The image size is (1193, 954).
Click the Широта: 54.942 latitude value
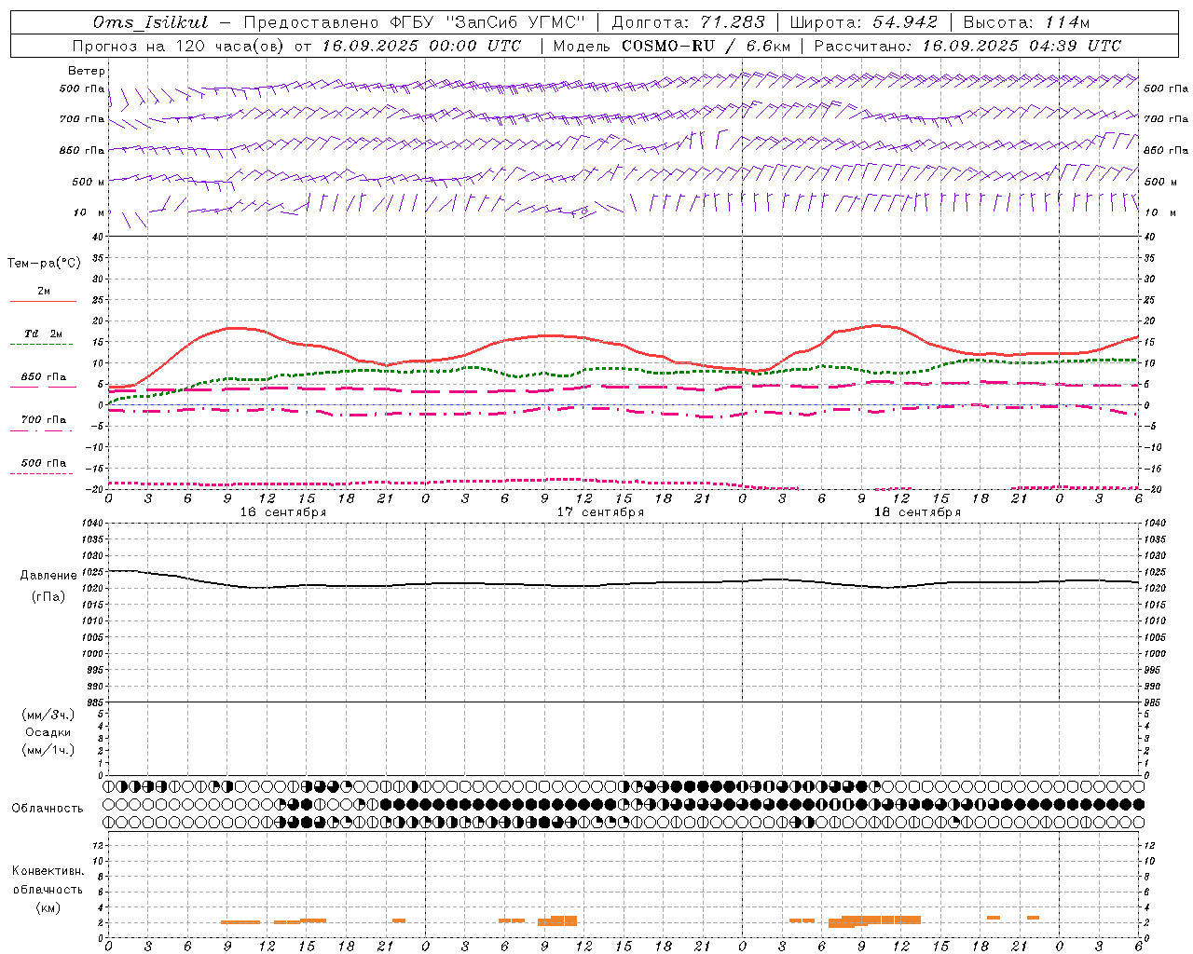point(864,22)
